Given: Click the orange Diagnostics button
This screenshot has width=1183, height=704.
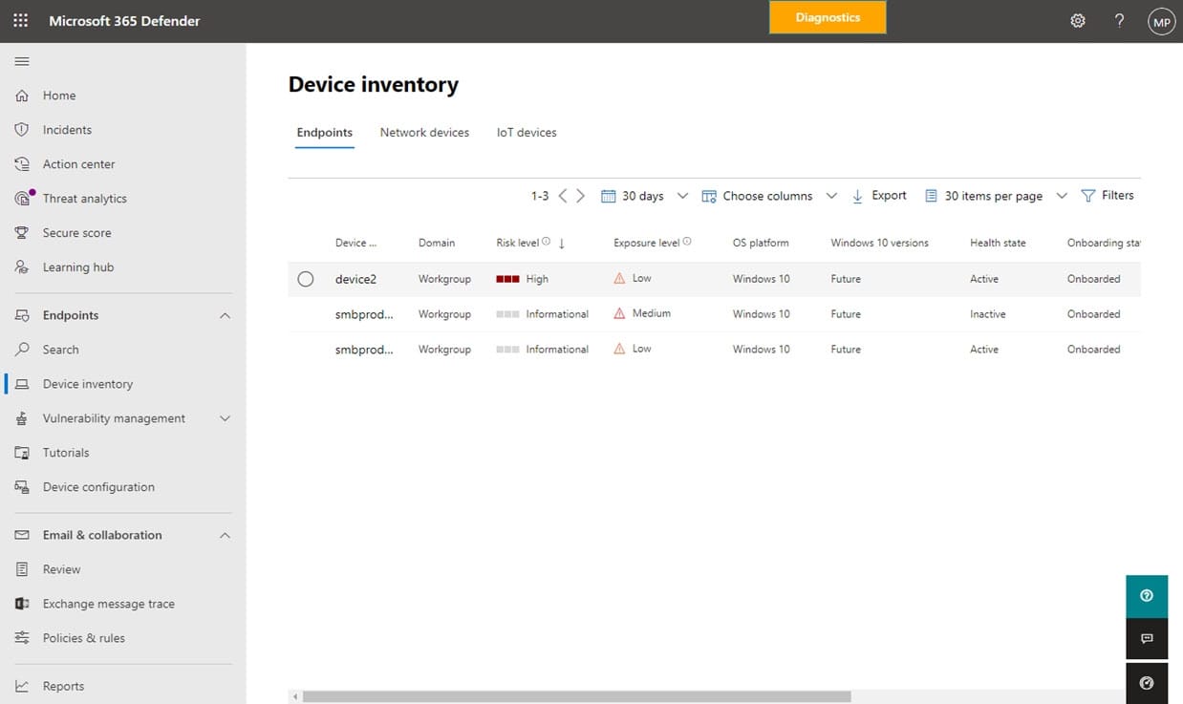Looking at the screenshot, I should point(828,18).
